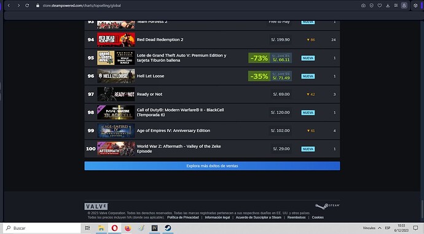Click the down-61 rank change on Age of Empires
This screenshot has height=234, width=424.
[x=311, y=131]
